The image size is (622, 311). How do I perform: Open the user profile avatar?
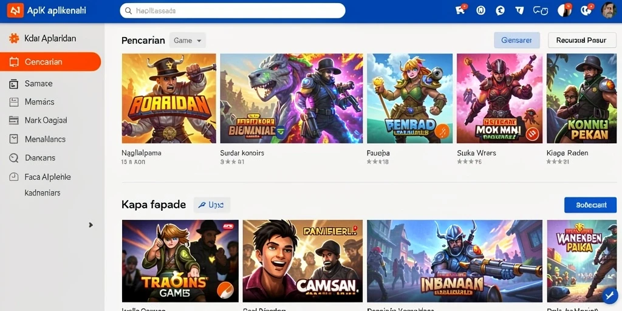(x=609, y=10)
